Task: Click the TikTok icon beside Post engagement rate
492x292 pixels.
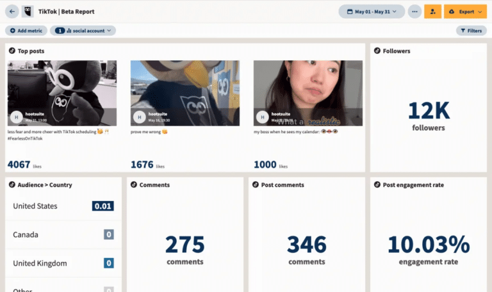Action: coord(377,185)
